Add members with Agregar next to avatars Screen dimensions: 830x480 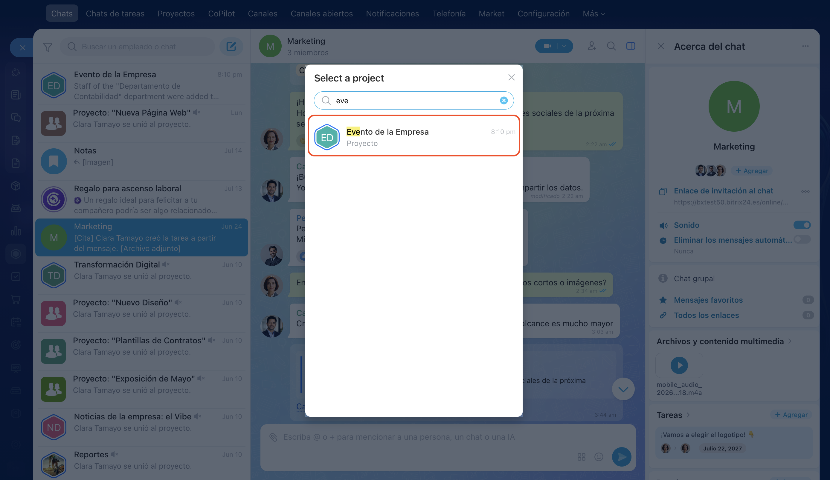[752, 171]
